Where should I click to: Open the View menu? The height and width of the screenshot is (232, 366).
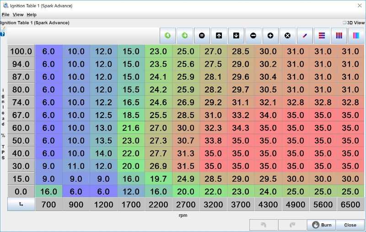(18, 15)
